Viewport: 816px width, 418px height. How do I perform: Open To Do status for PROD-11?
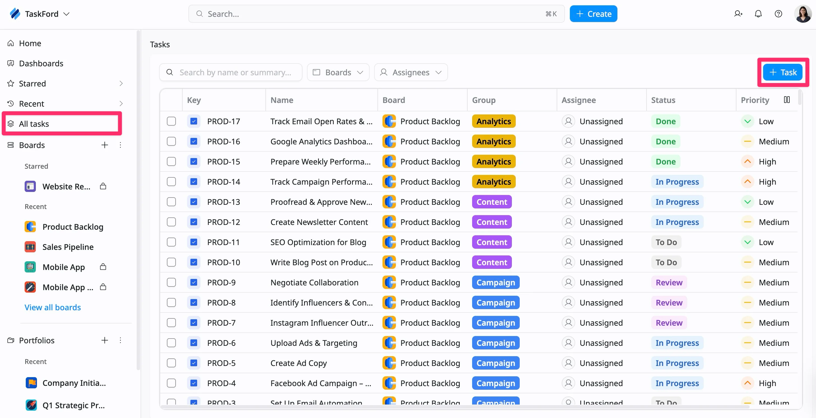coord(666,242)
